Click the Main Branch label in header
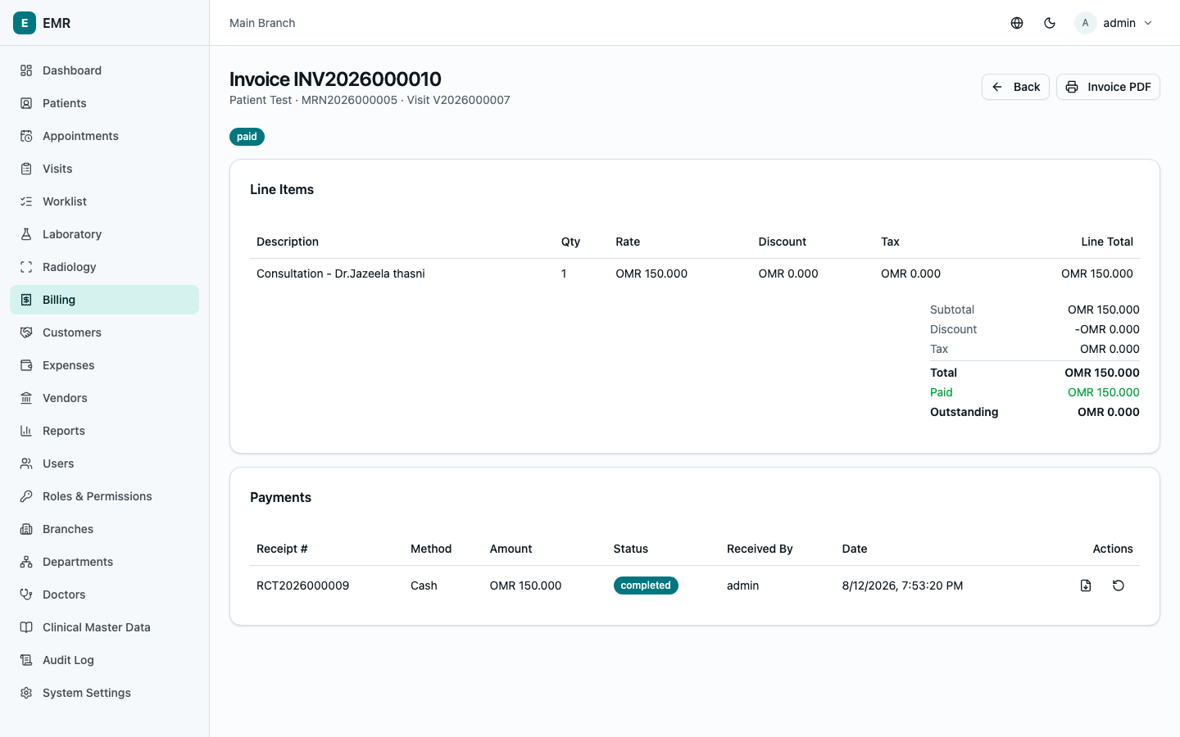1180x737 pixels. pyautogui.click(x=262, y=23)
